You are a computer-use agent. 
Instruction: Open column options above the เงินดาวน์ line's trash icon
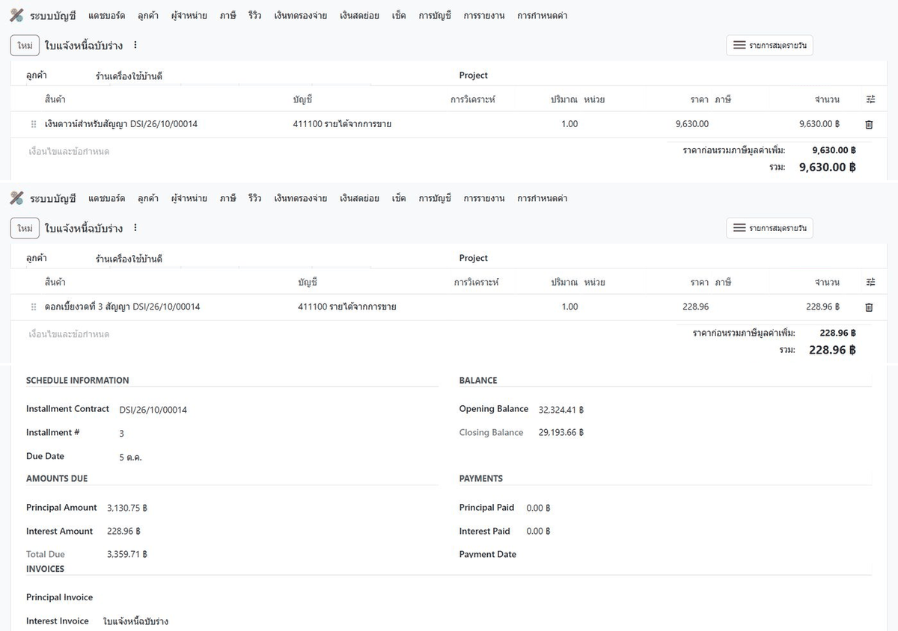coord(870,99)
